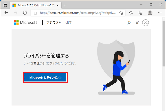Reload the current page

tap(25, 13)
